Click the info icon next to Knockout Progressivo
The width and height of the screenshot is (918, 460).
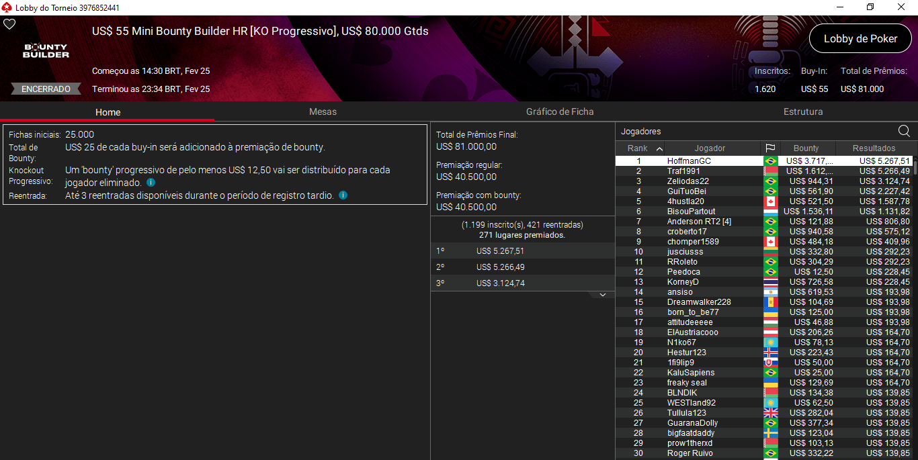(x=151, y=182)
